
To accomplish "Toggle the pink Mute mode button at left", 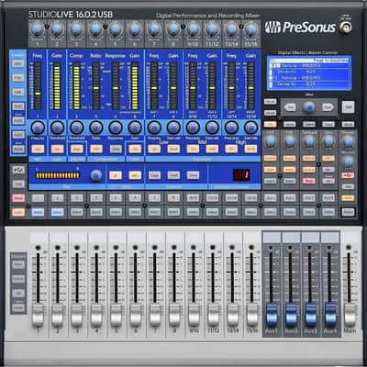I will coord(18,198).
